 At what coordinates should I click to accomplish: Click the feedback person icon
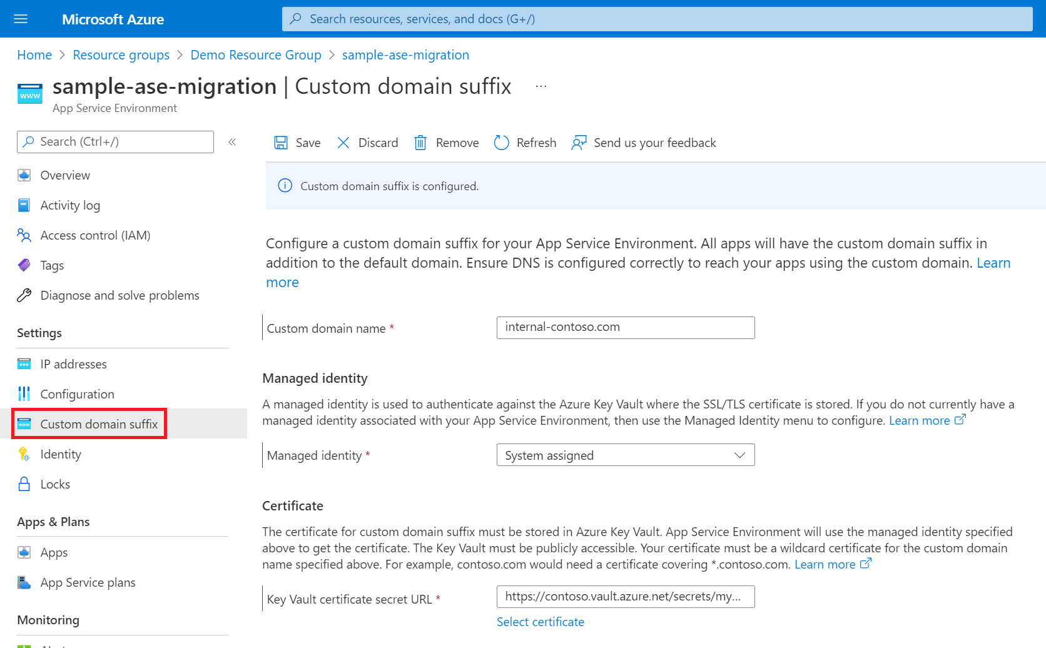click(x=579, y=143)
